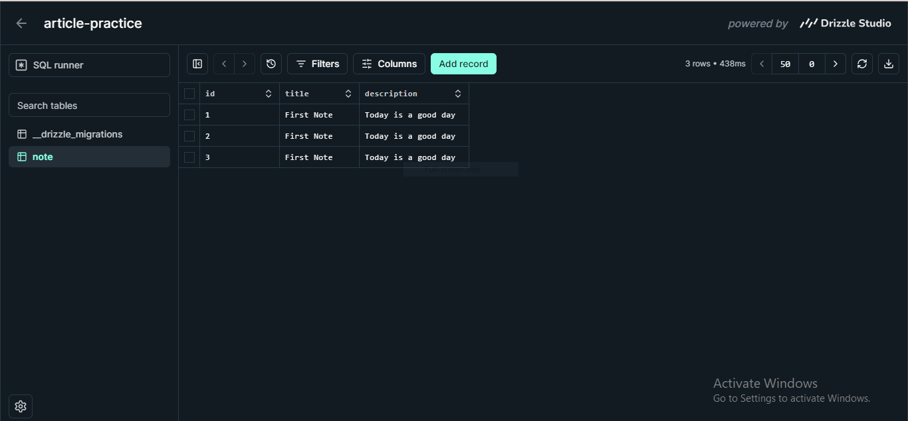Select the checkbox for row id 3

(x=189, y=157)
